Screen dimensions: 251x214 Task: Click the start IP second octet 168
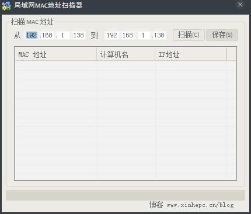point(47,35)
